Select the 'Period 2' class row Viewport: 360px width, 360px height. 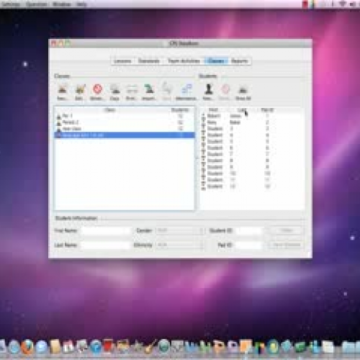125,122
